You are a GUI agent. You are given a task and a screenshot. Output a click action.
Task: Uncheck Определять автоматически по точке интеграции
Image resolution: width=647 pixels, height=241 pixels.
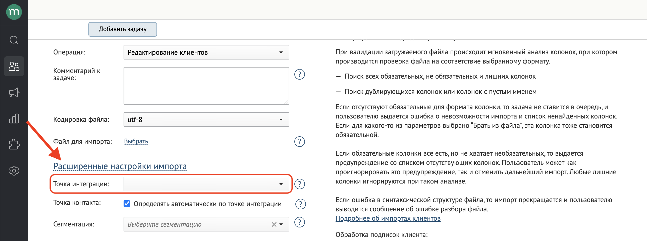pos(127,204)
